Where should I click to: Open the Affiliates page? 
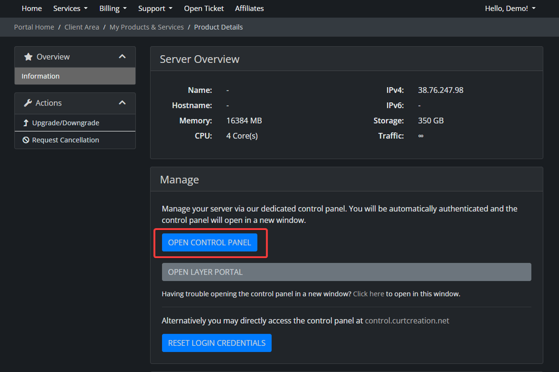point(249,8)
